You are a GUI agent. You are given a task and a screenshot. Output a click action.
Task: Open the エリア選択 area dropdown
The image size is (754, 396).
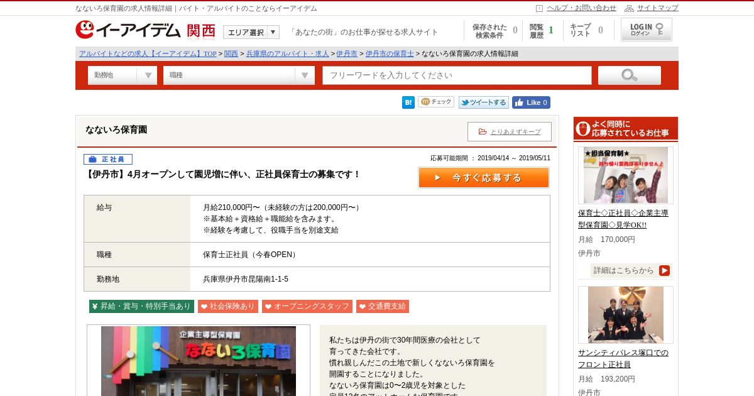pyautogui.click(x=251, y=32)
